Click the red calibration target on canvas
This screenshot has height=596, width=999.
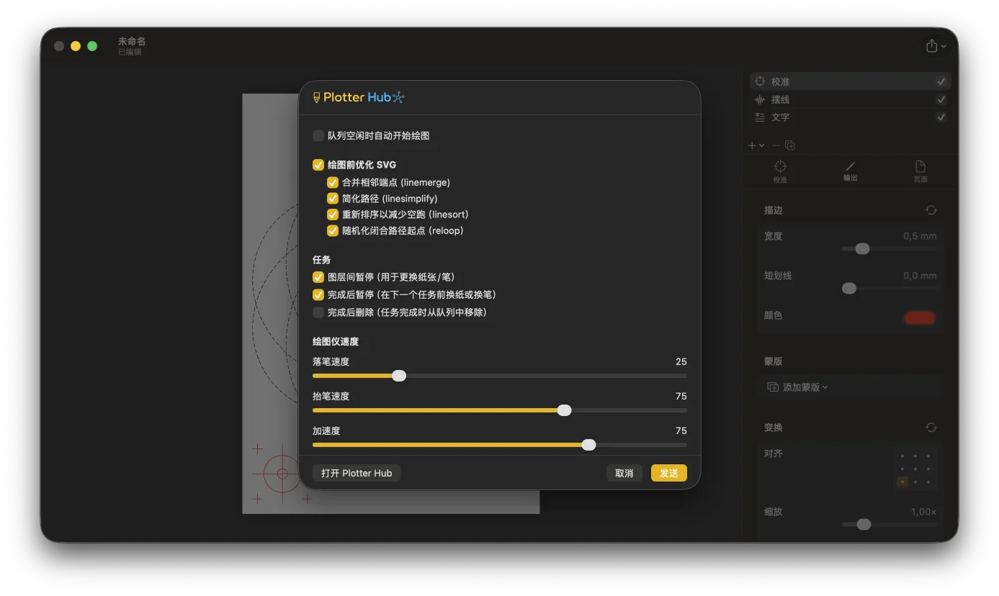tap(282, 474)
